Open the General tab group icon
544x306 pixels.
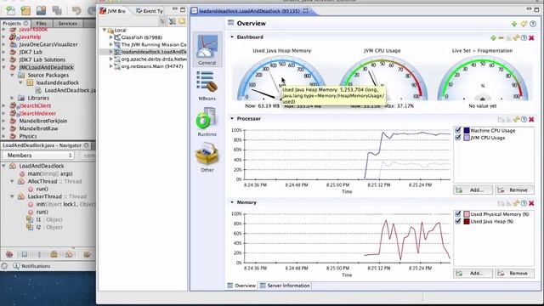(x=207, y=49)
